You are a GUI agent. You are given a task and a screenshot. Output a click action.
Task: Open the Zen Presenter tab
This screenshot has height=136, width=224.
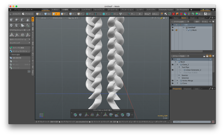(182, 10)
